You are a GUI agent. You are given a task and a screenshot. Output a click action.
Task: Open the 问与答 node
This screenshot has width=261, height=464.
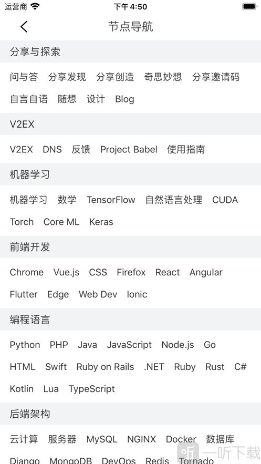[24, 77]
